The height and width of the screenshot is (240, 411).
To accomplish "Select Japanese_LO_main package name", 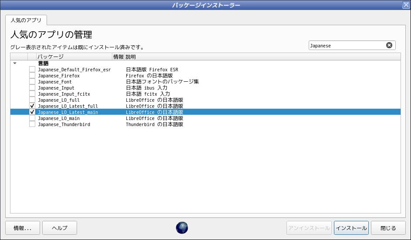I will (59, 118).
